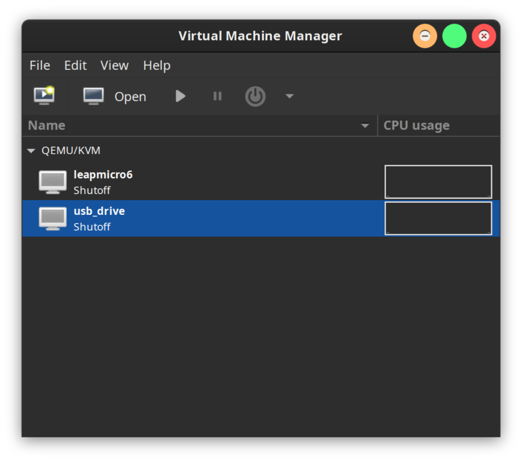Click the CPU usage column header
Viewport: 522px width, 461px height.
[416, 126]
